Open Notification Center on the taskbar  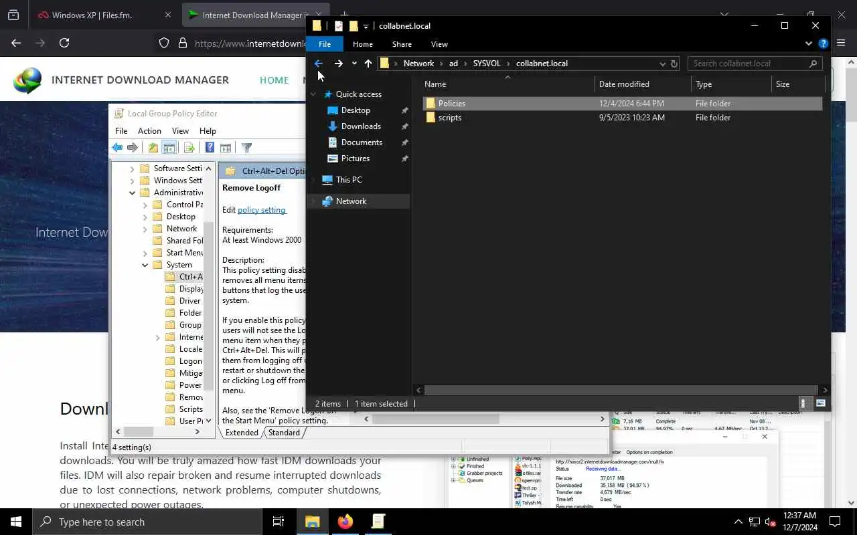coord(835,522)
